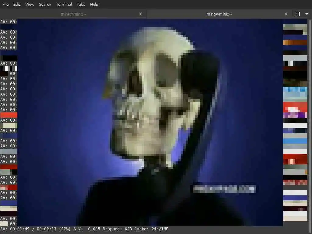The width and height of the screenshot is (312, 234).
Task: Open the Search menu
Action: coord(45,4)
